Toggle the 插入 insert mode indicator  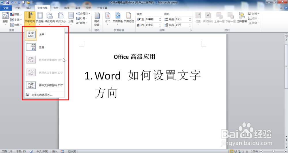55,151
